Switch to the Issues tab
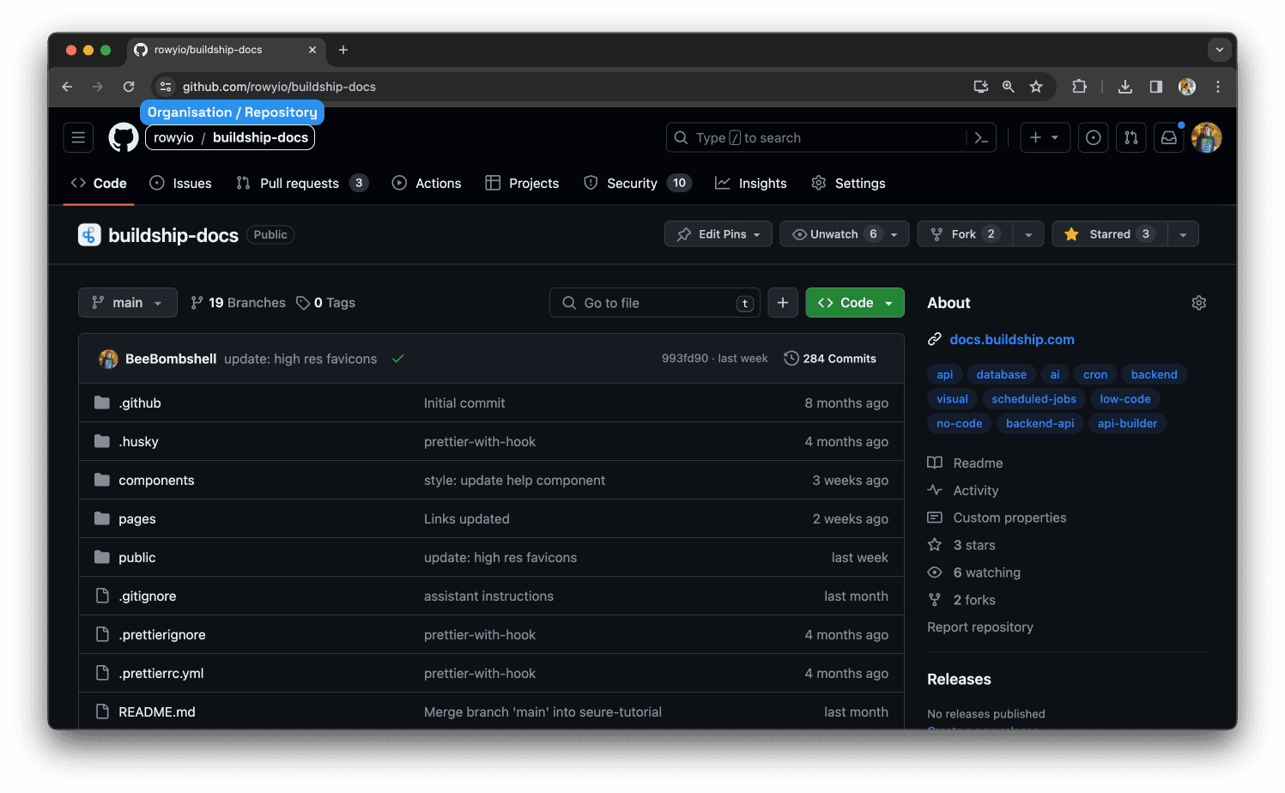Image resolution: width=1285 pixels, height=793 pixels. [x=180, y=183]
